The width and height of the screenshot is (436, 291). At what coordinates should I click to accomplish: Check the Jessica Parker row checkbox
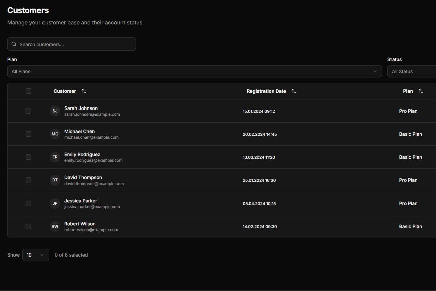(28, 203)
